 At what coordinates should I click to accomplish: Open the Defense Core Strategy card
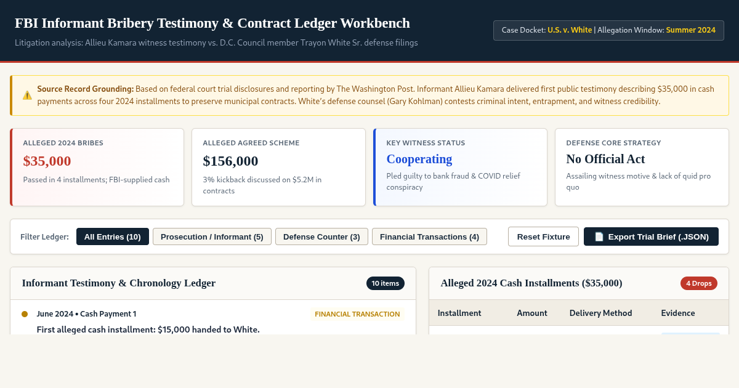tap(642, 167)
